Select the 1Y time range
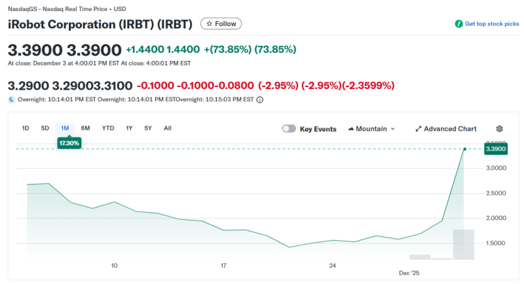524x284 pixels. coord(129,128)
